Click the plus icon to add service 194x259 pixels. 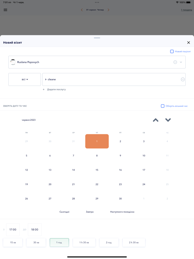tap(43, 89)
